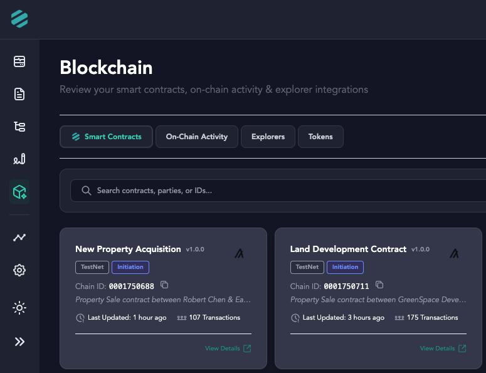Click the clock icon beside 1 hour ago

click(80, 318)
